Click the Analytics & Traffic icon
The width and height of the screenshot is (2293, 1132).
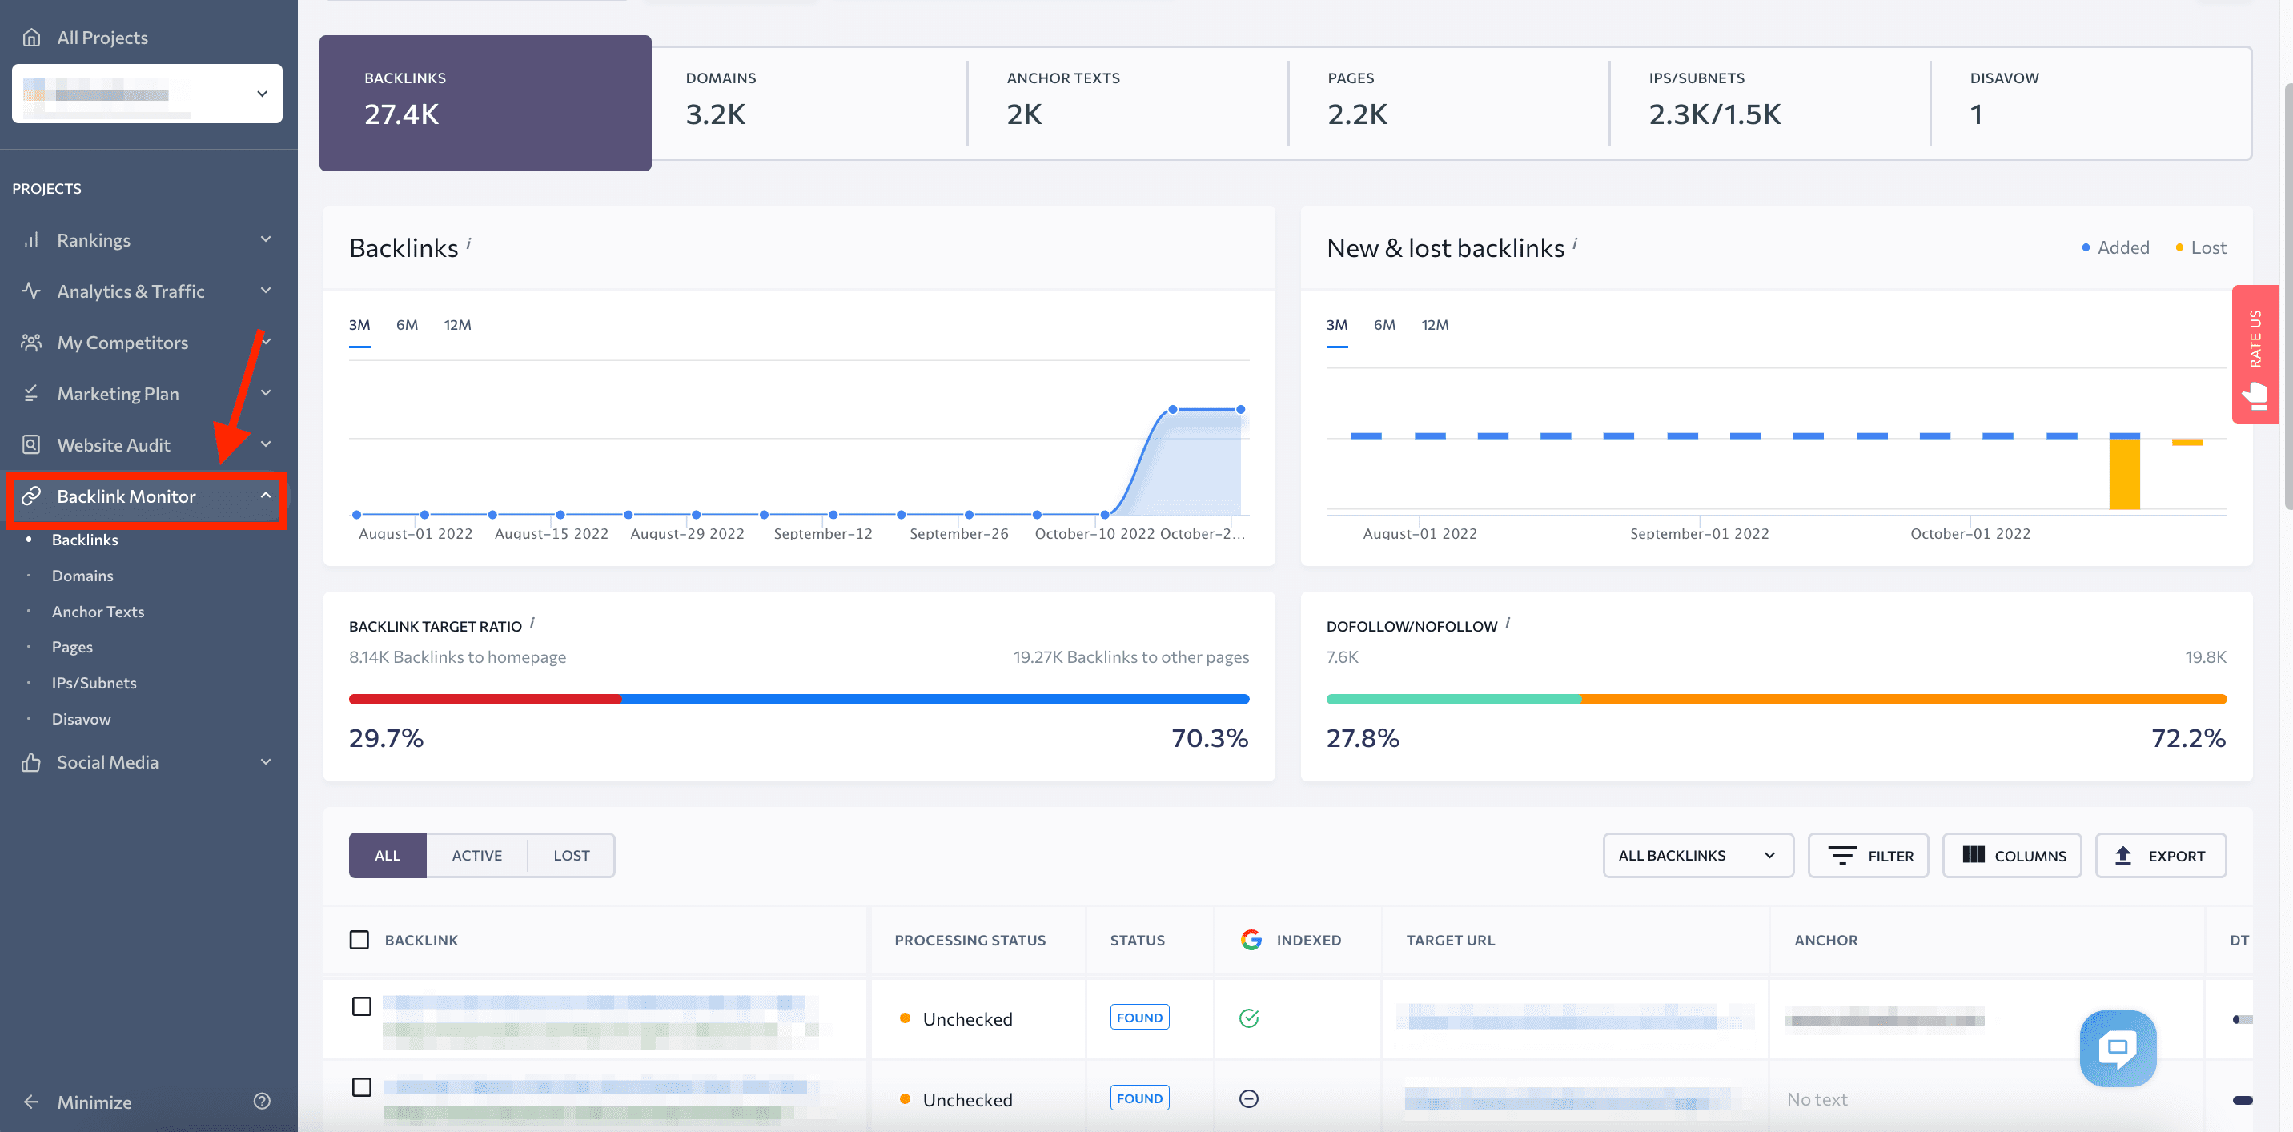click(x=32, y=291)
